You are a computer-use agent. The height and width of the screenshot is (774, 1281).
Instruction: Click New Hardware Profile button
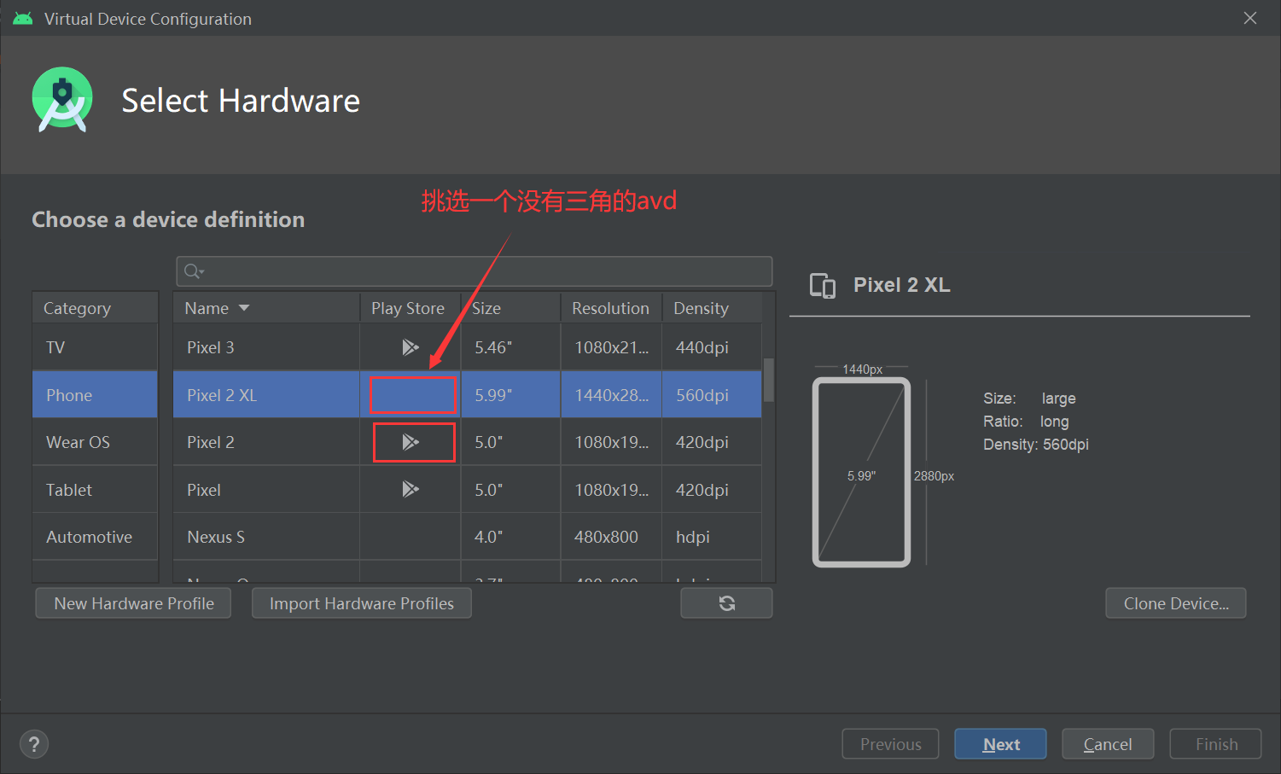[x=133, y=603]
